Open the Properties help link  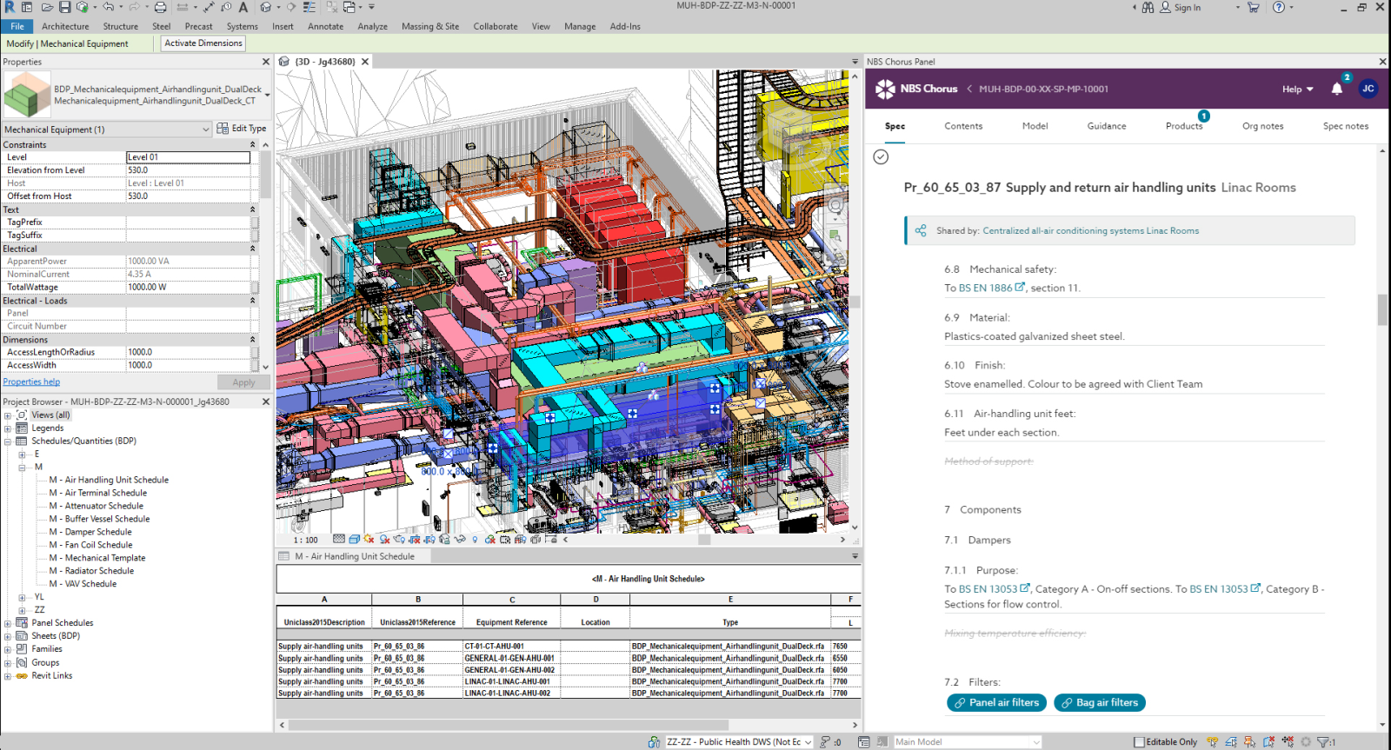[x=31, y=382]
